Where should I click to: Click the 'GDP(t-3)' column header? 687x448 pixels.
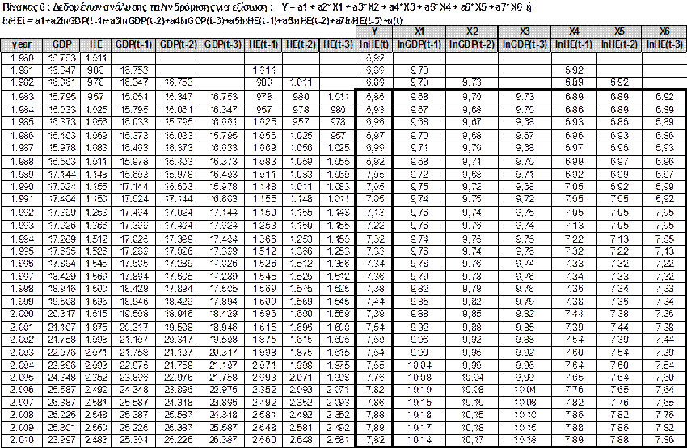(222, 44)
